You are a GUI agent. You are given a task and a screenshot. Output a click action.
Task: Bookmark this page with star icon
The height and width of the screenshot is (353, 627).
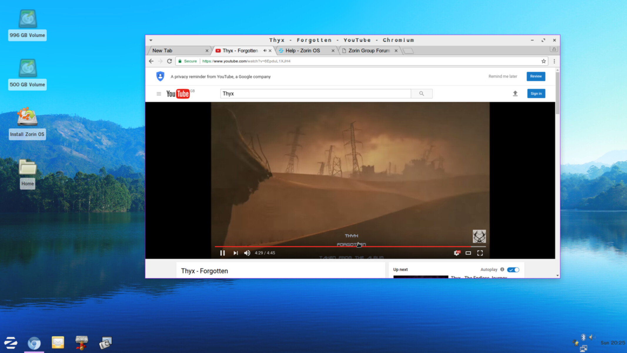point(544,61)
